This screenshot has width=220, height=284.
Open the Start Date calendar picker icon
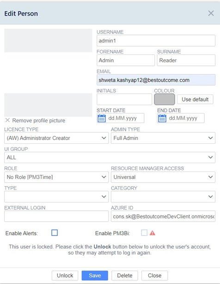click(x=102, y=118)
